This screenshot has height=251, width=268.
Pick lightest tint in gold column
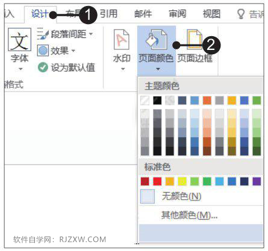click(232, 114)
